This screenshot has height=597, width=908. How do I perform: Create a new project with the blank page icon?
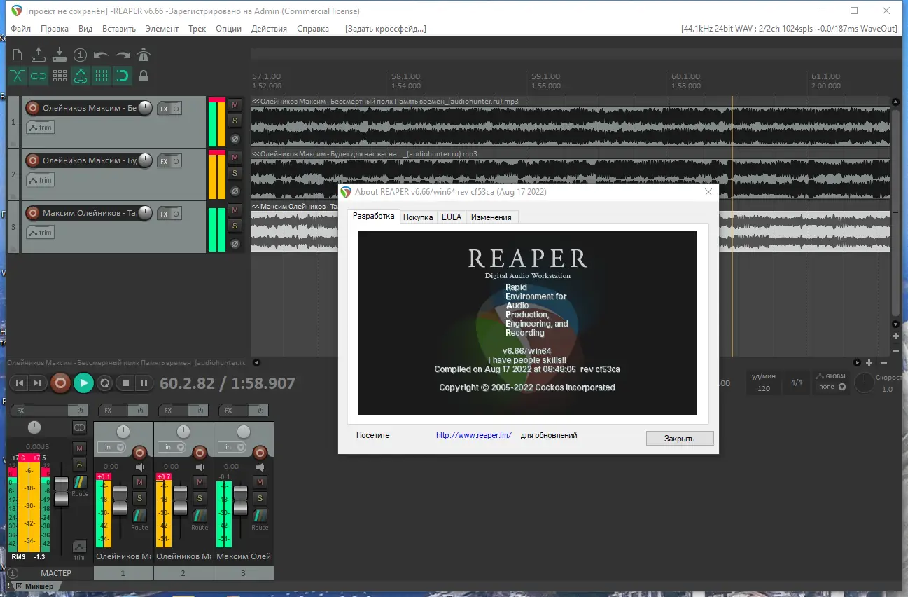[18, 55]
